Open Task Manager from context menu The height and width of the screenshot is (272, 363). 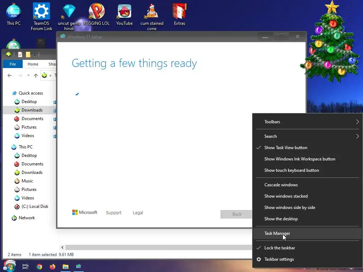308,233
